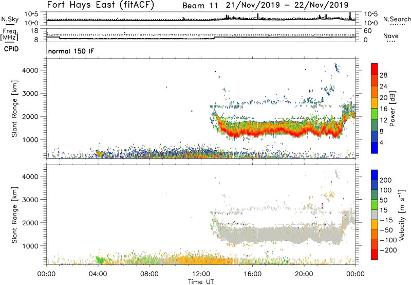Click the solid line sample under N.Sky
This screenshot has width=411, height=285.
tap(10, 24)
